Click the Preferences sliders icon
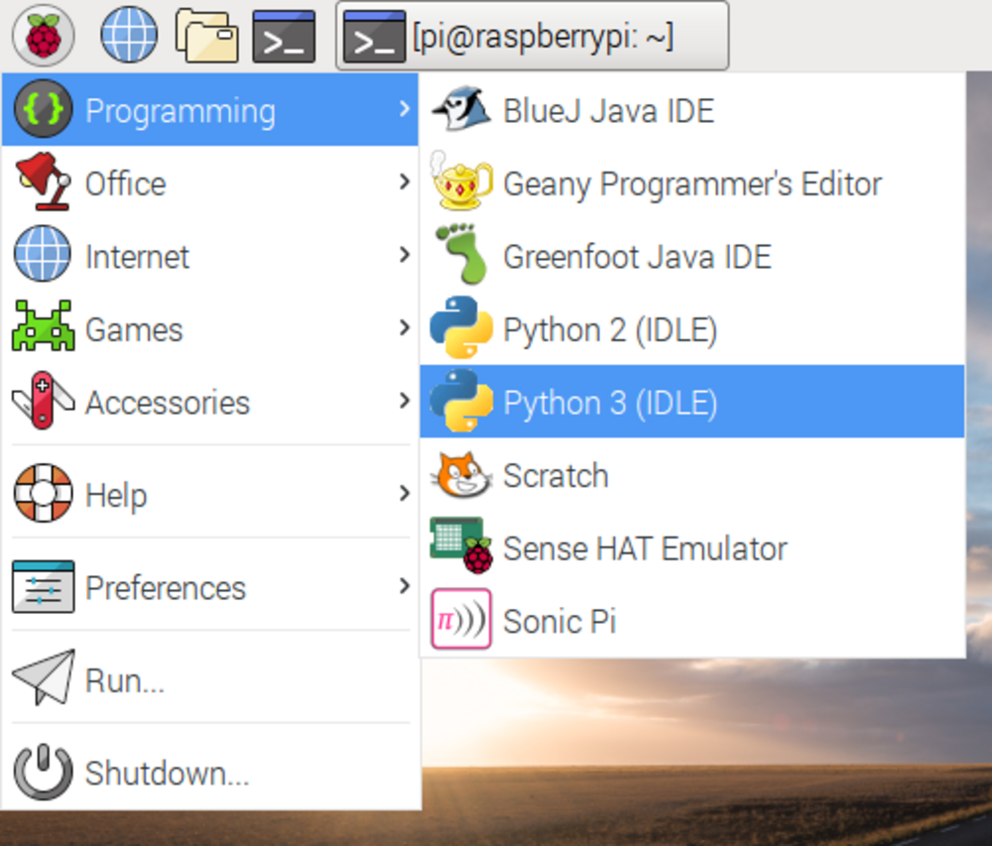Screen dimensions: 992x846 click(43, 586)
